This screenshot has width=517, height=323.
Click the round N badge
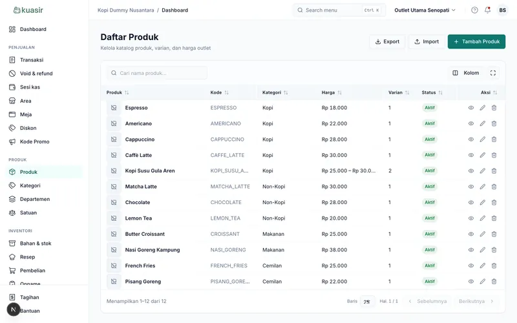tap(14, 309)
